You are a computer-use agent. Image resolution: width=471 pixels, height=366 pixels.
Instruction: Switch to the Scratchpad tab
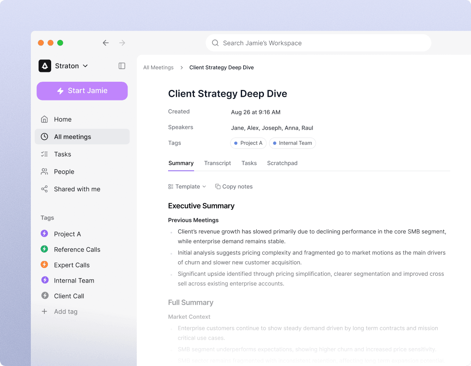tap(282, 163)
